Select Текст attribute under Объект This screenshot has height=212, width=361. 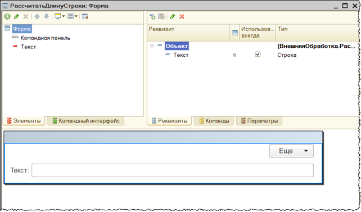[181, 55]
